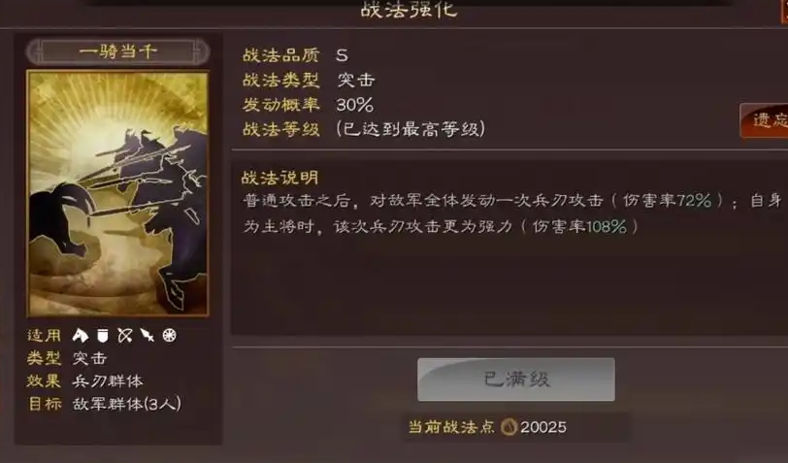This screenshot has height=463, width=788.
Task: Click the cavalry horse head icon
Action: tap(80, 335)
